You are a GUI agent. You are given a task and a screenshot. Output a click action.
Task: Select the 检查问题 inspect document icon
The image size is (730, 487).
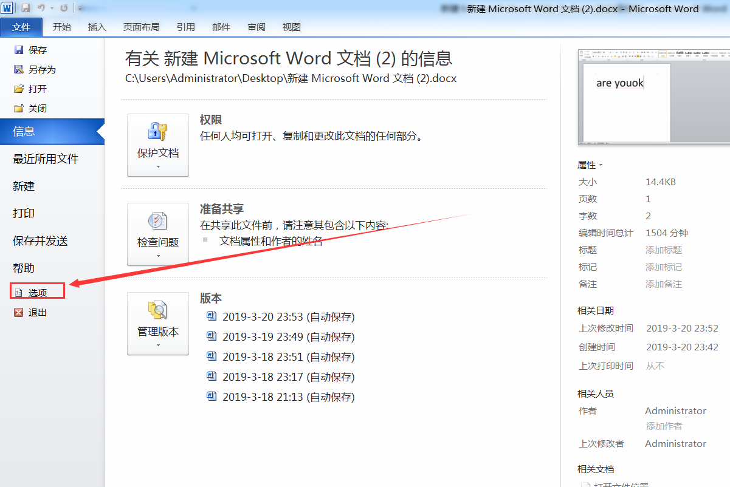(157, 223)
